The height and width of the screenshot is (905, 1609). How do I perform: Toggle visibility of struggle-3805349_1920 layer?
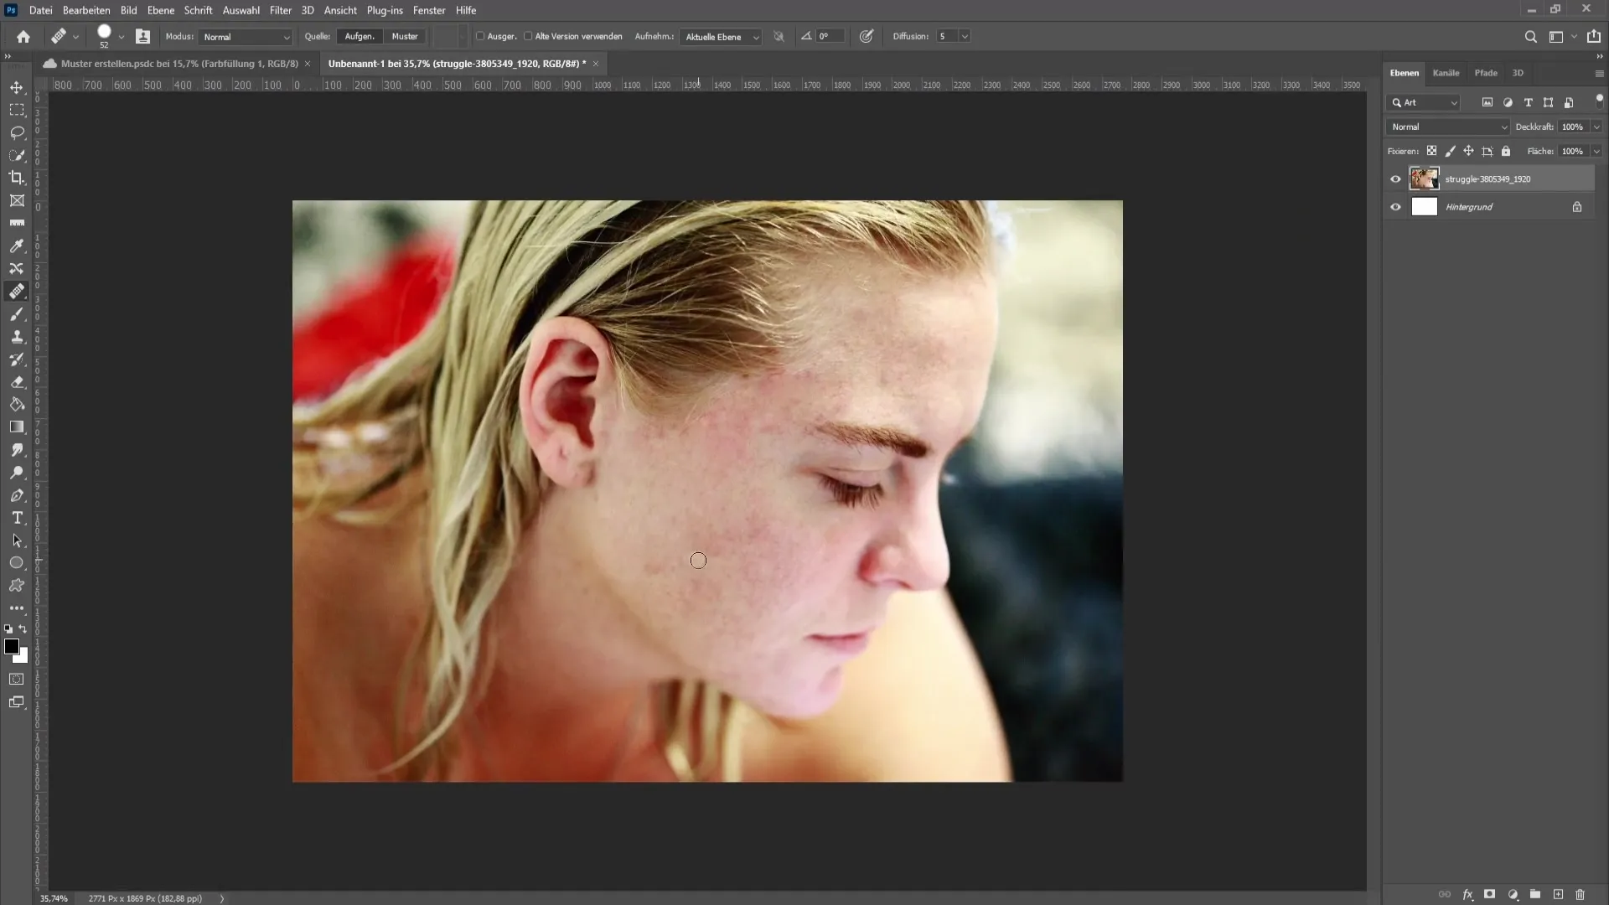coord(1395,178)
